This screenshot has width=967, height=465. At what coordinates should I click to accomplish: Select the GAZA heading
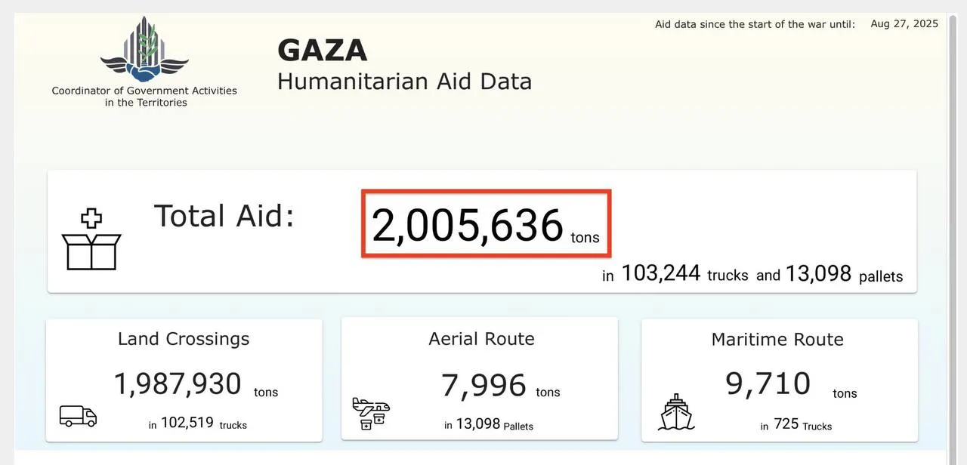coord(322,51)
